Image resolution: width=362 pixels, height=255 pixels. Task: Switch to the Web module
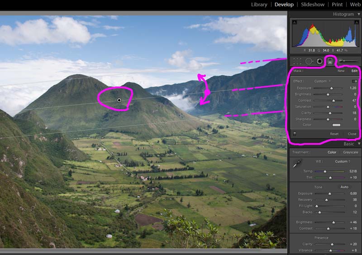355,5
